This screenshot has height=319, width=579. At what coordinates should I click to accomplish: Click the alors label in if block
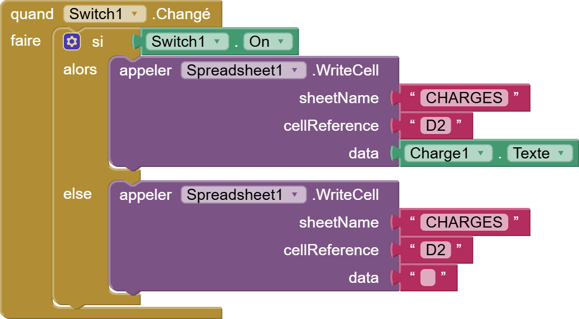pyautogui.click(x=80, y=69)
